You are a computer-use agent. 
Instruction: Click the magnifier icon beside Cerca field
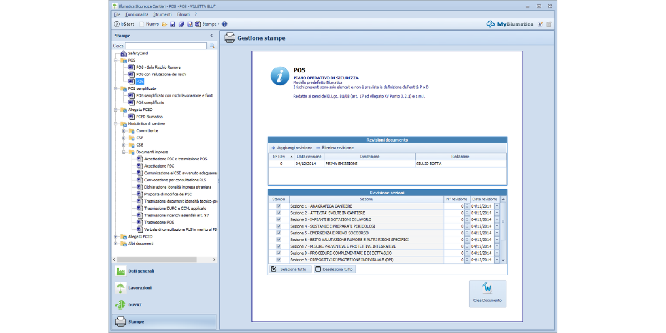[211, 46]
